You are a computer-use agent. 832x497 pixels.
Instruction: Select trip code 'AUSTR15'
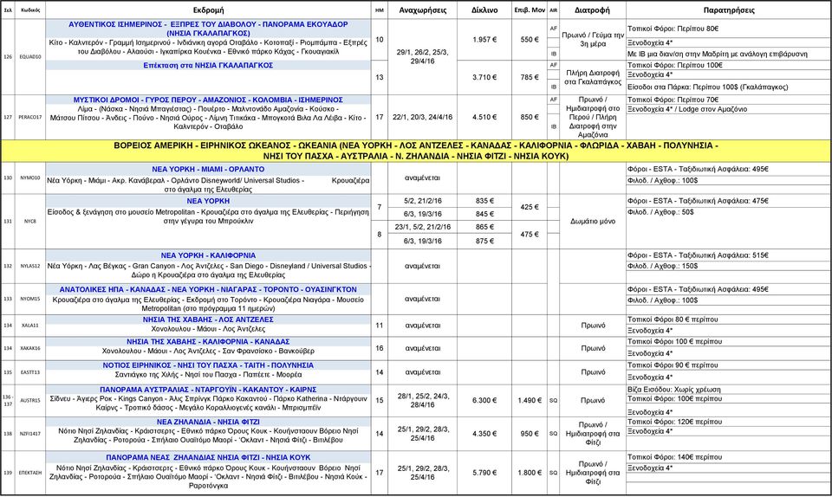pyautogui.click(x=30, y=401)
